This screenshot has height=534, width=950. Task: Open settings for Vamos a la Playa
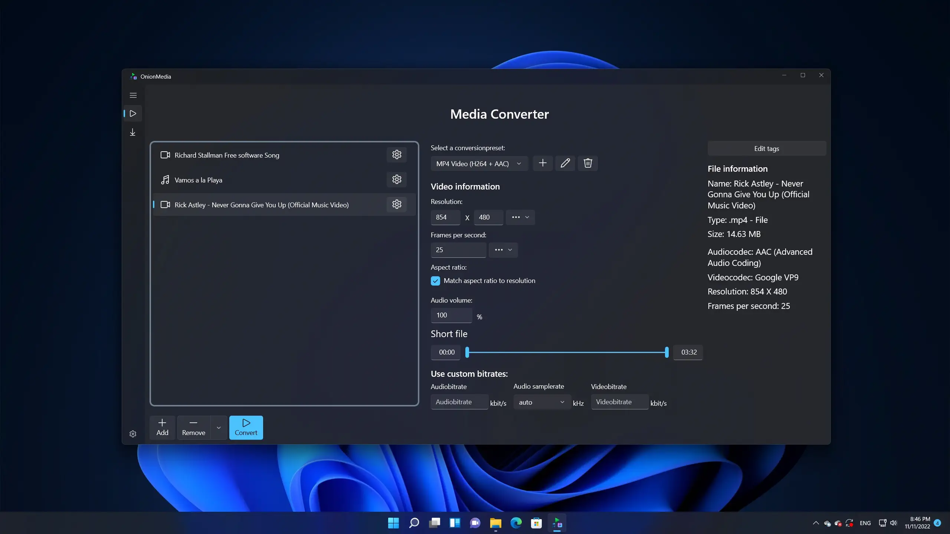(x=397, y=179)
